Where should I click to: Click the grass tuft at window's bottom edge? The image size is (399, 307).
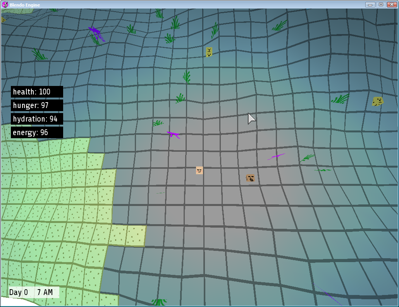(159, 302)
